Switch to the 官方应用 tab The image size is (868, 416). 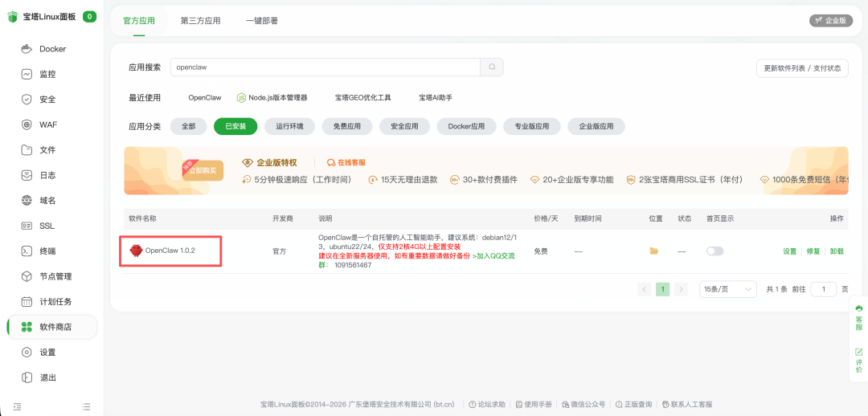[x=139, y=21]
